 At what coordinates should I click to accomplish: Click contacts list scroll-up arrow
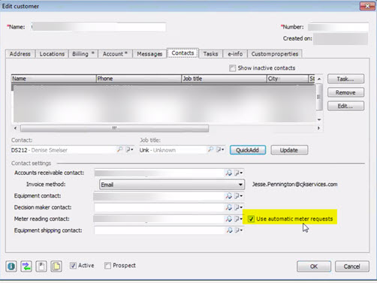point(319,79)
